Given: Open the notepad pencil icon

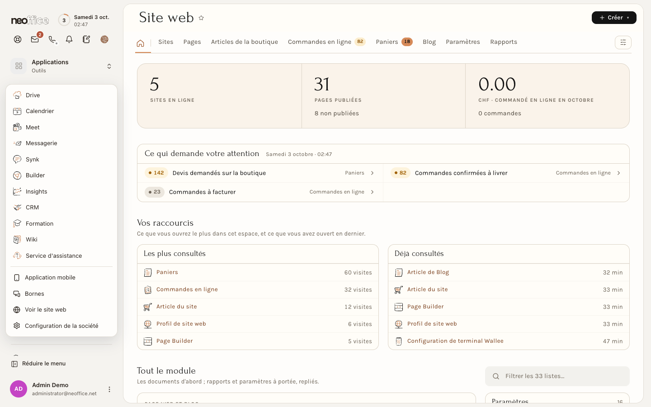Looking at the screenshot, I should coord(86,39).
